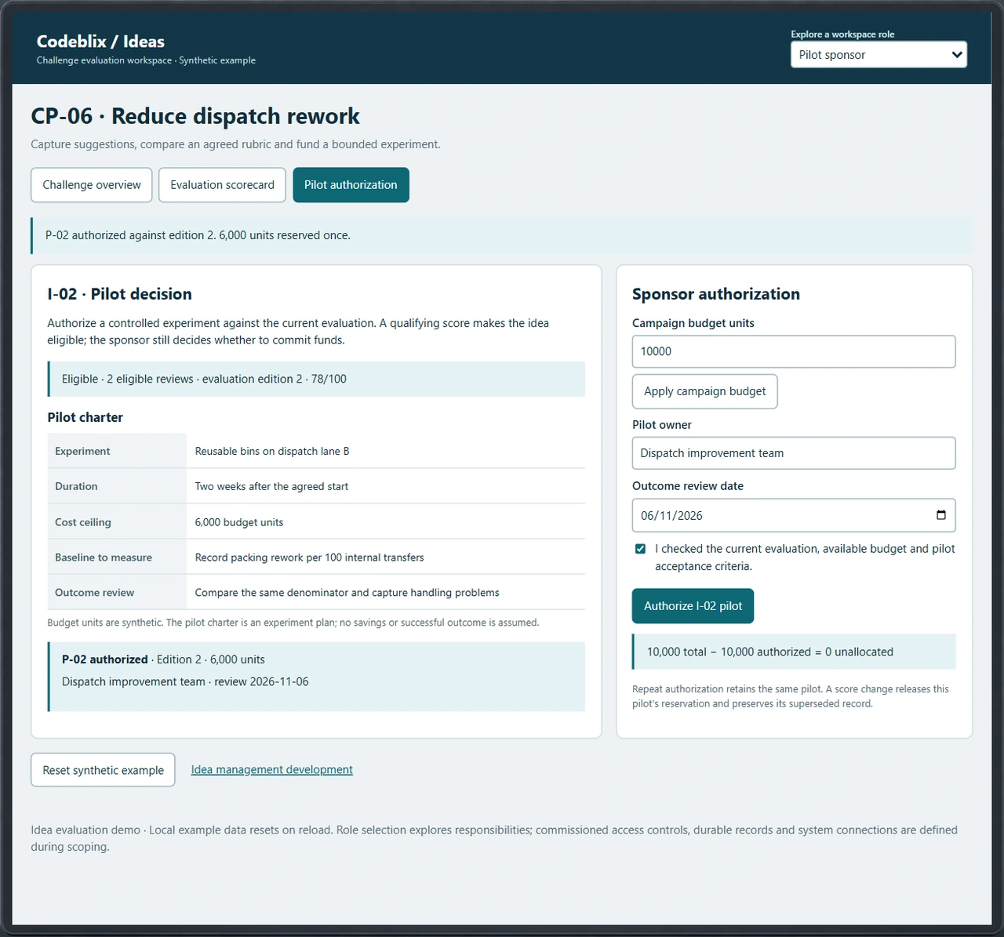Click the 'Baseline to measure' row header

coord(117,557)
